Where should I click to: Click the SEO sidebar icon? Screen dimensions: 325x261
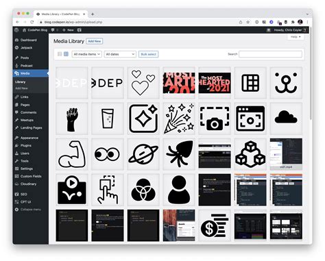pyautogui.click(x=16, y=194)
